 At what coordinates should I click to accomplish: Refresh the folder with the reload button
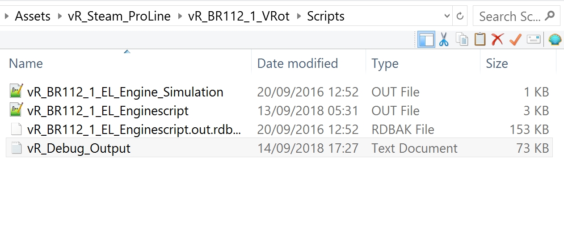[460, 17]
